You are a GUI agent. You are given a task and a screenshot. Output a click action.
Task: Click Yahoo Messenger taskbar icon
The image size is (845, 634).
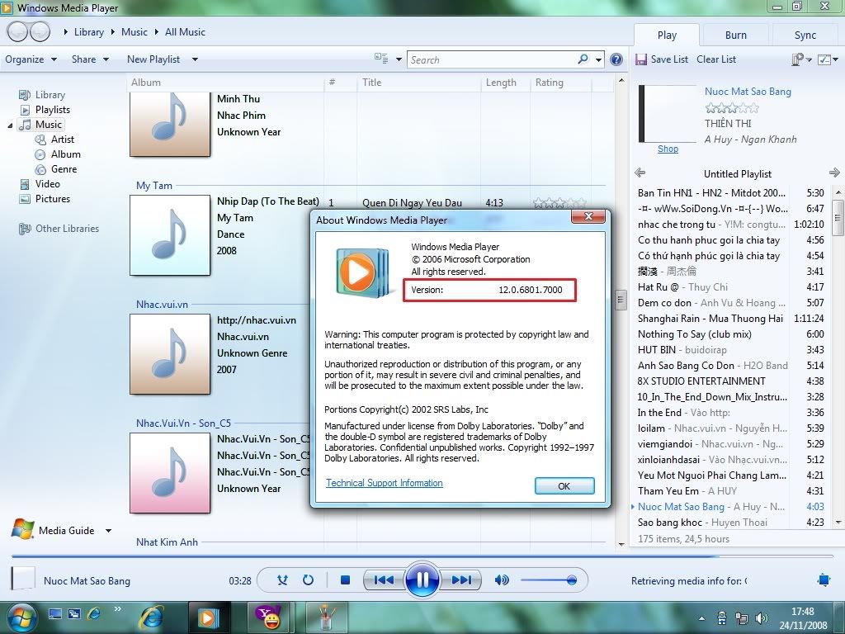[x=268, y=617]
